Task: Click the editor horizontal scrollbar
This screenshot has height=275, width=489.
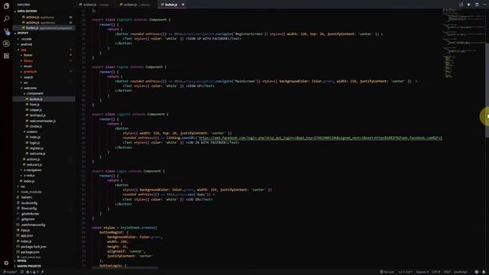Action: point(125,267)
